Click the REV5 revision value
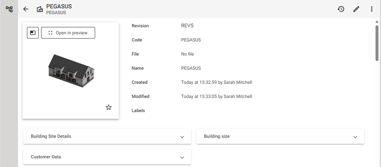Image resolution: width=381 pixels, height=167 pixels. click(187, 26)
